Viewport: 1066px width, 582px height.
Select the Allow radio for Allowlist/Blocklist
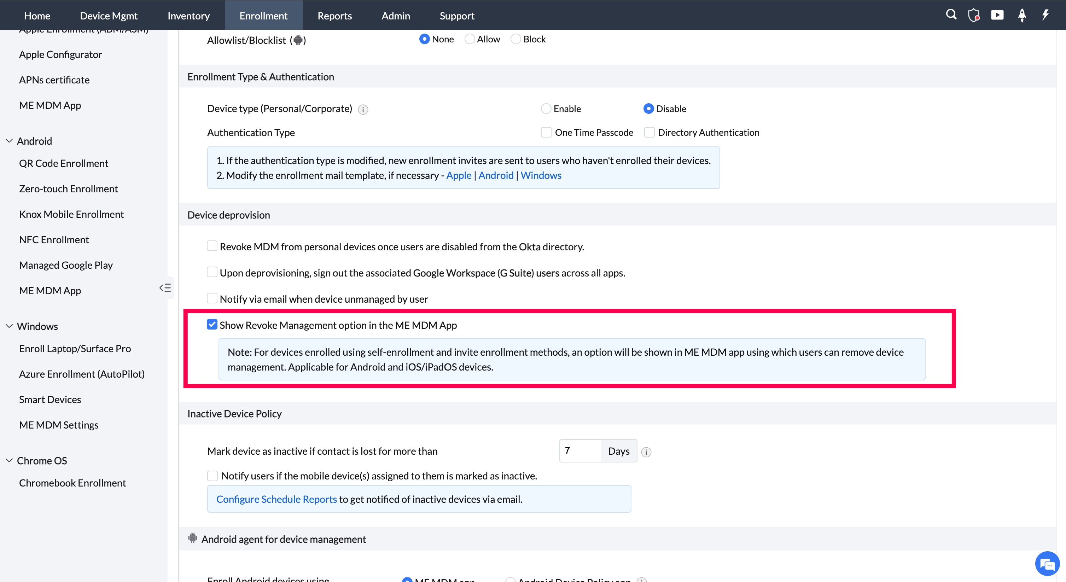pyautogui.click(x=469, y=39)
